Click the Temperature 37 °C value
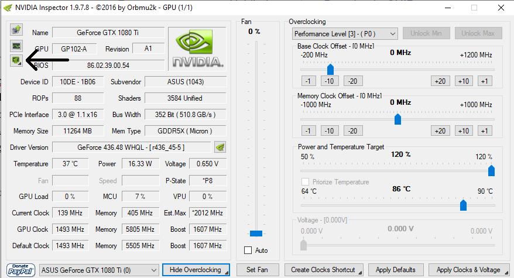This screenshot has width=514, height=278. tap(70, 164)
